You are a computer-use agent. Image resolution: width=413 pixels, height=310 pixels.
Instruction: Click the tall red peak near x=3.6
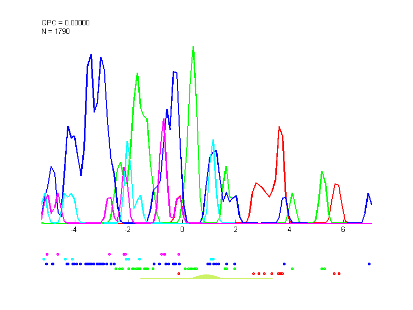point(279,127)
